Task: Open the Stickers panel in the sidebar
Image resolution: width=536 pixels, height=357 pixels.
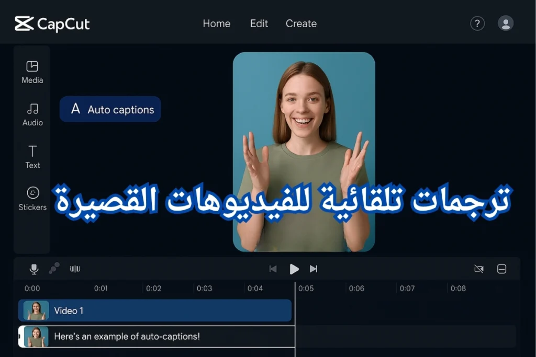Action: 32,198
